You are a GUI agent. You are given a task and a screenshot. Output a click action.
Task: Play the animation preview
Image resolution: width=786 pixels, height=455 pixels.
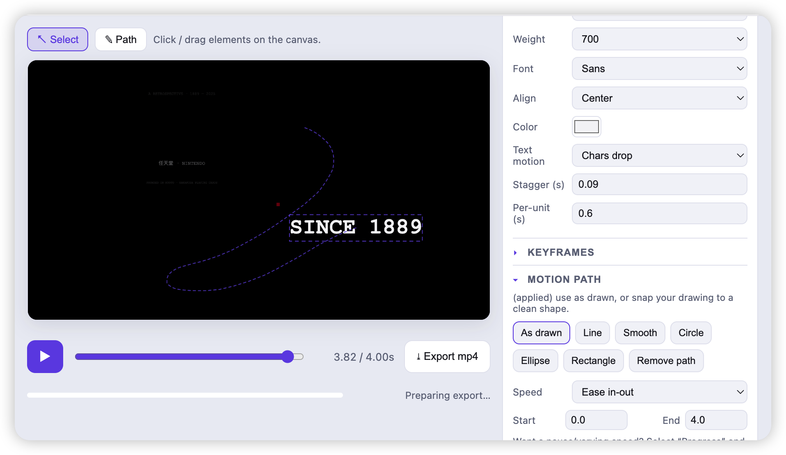point(45,356)
